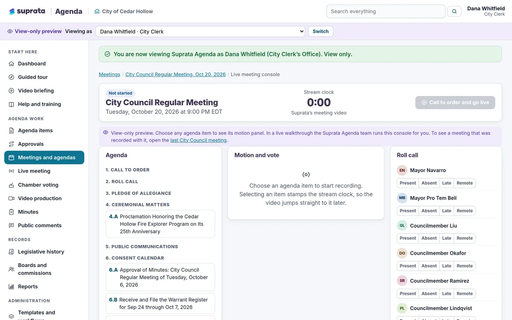Viewport: 512px width, 320px height.
Task: Mark Councilmember Liu as Present
Action: 407,238
